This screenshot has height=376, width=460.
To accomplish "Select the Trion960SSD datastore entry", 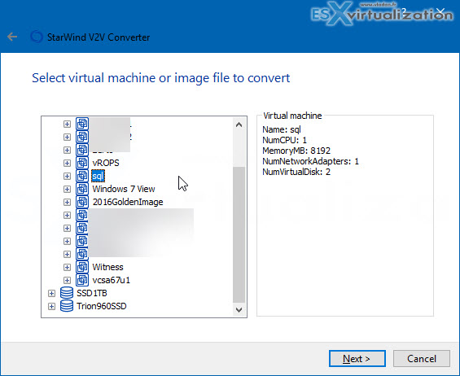I will [x=102, y=306].
